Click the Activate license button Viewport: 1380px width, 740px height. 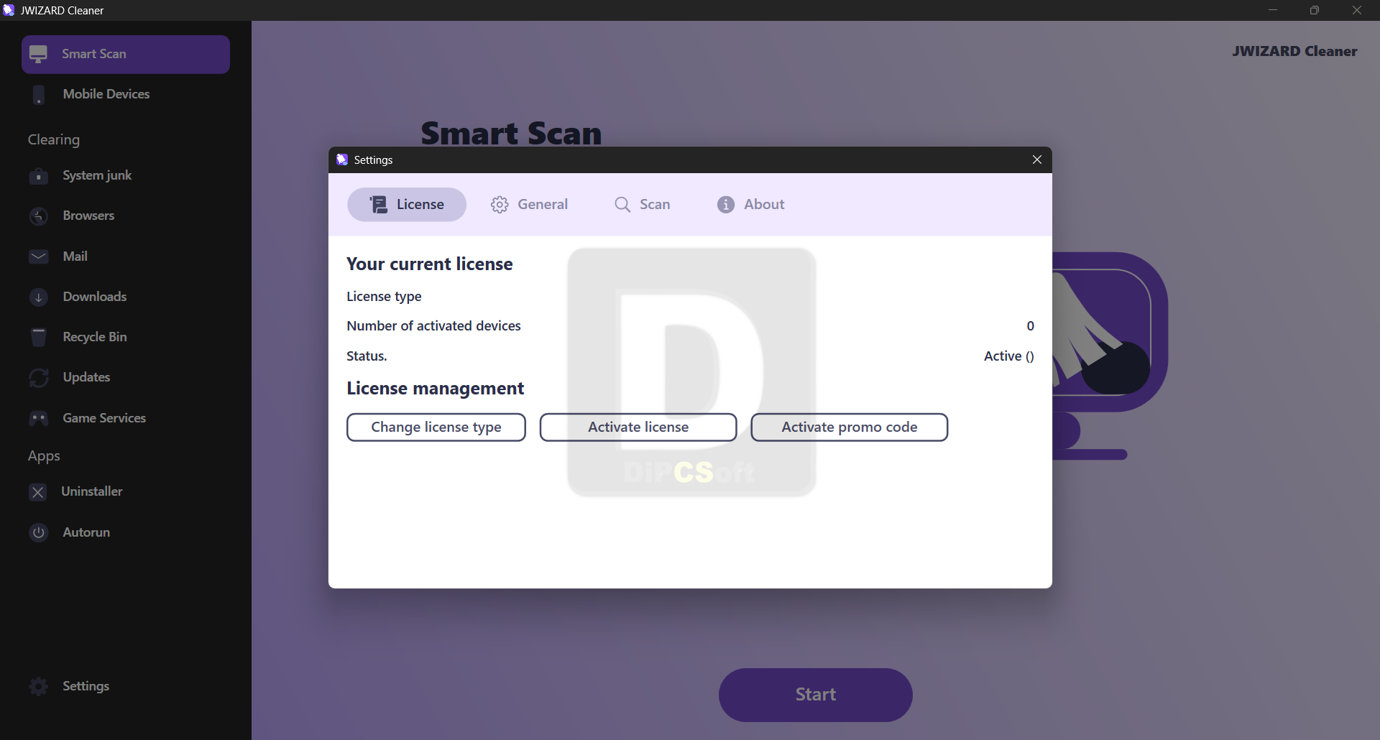[638, 427]
